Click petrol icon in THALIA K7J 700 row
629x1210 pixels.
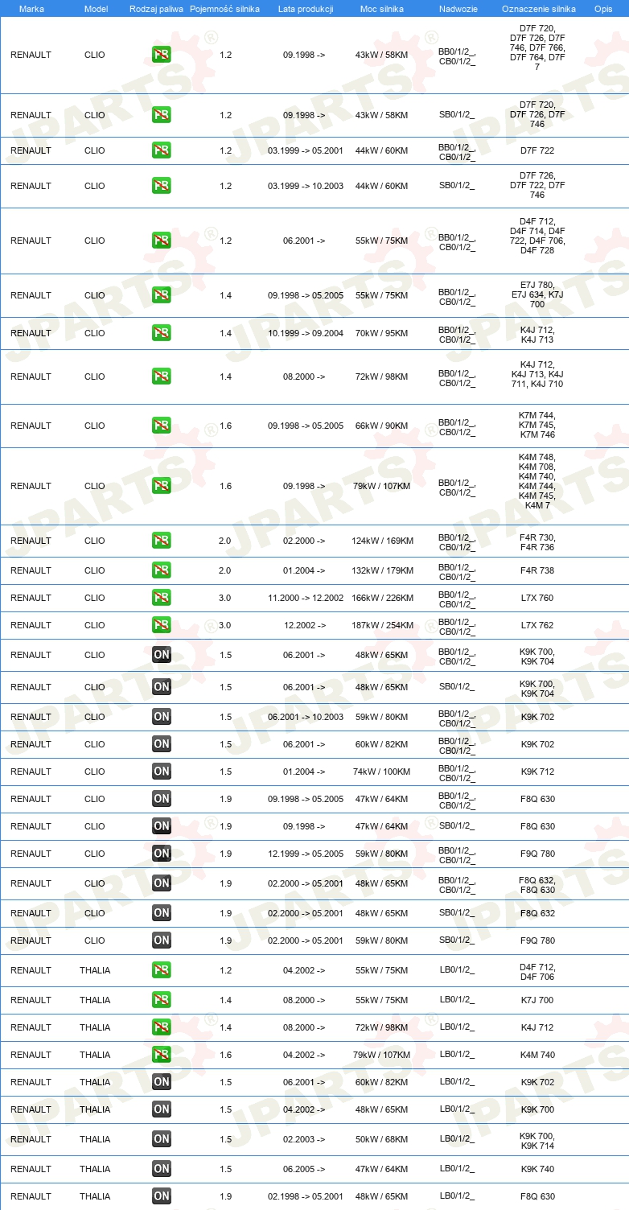[x=162, y=1000]
